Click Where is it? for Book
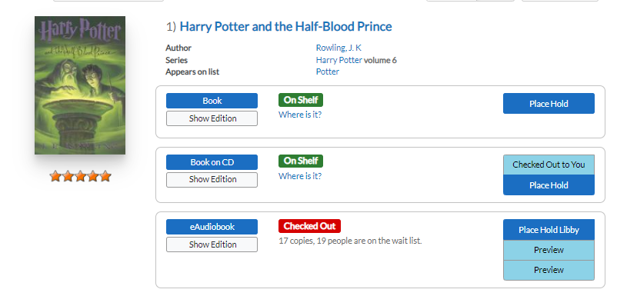Image resolution: width=637 pixels, height=296 pixels. click(300, 115)
